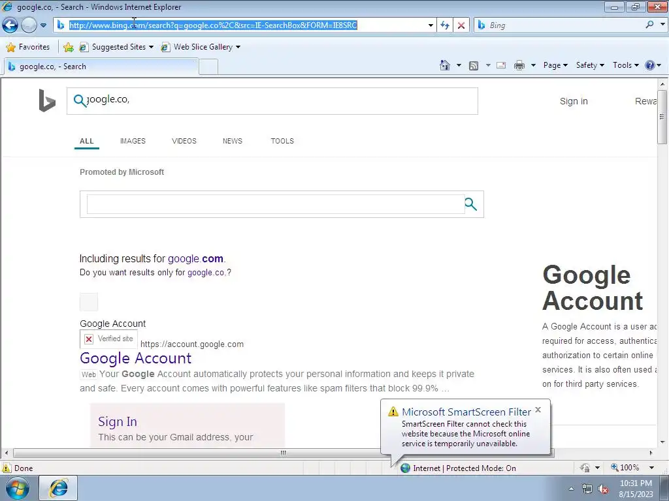
Task: Click the RSS feeds icon
Action: [x=474, y=66]
